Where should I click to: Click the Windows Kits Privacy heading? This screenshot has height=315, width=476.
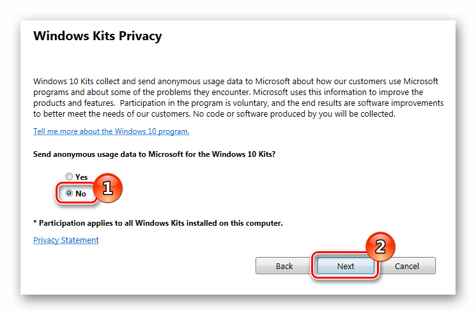98,36
